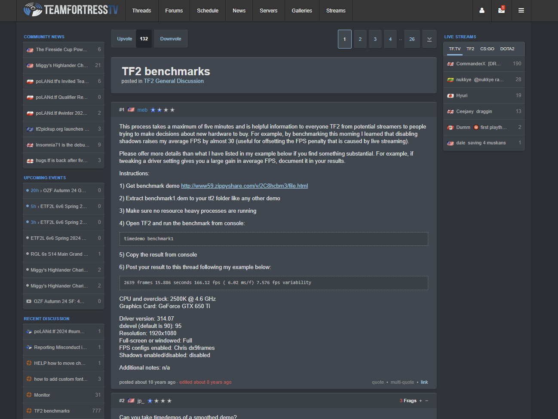
Task: Add a frag with the plus icon
Action: point(420,401)
